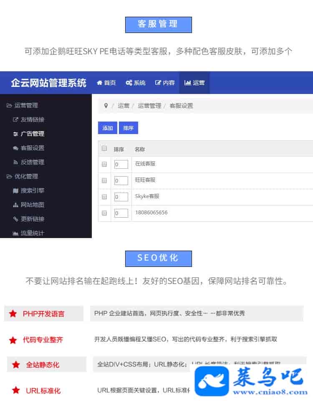
Task: Tick the checkbox beside Skyke客服
Action: pos(104,197)
